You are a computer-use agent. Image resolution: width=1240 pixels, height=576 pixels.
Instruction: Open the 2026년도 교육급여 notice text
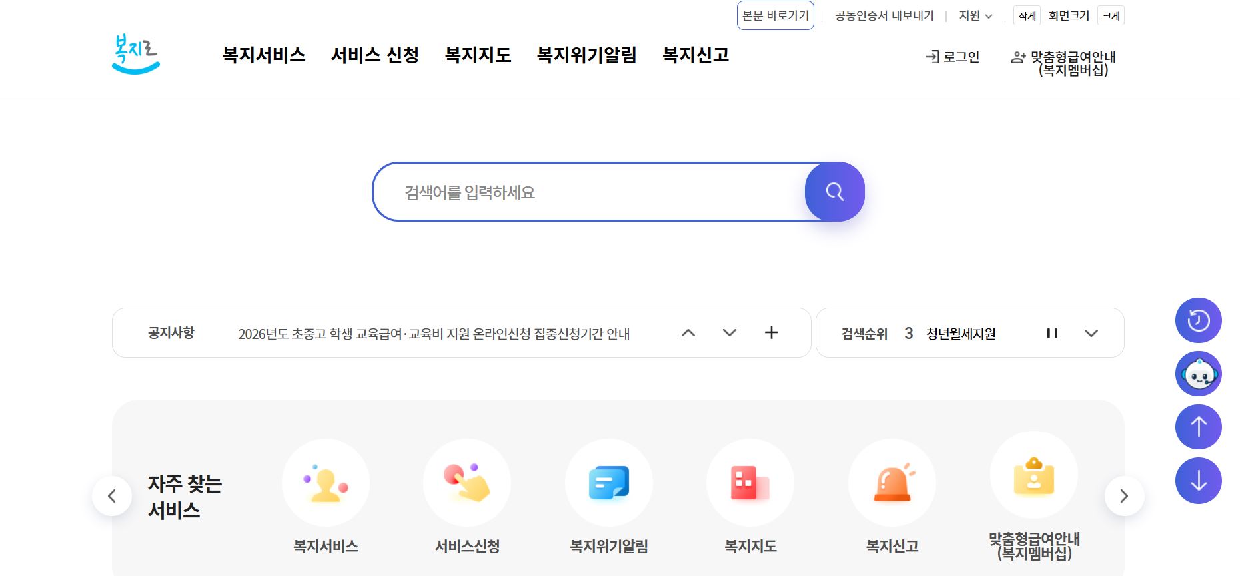pos(434,334)
